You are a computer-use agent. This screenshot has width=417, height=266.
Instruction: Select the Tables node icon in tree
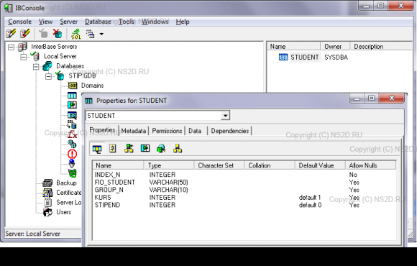[x=72, y=95]
